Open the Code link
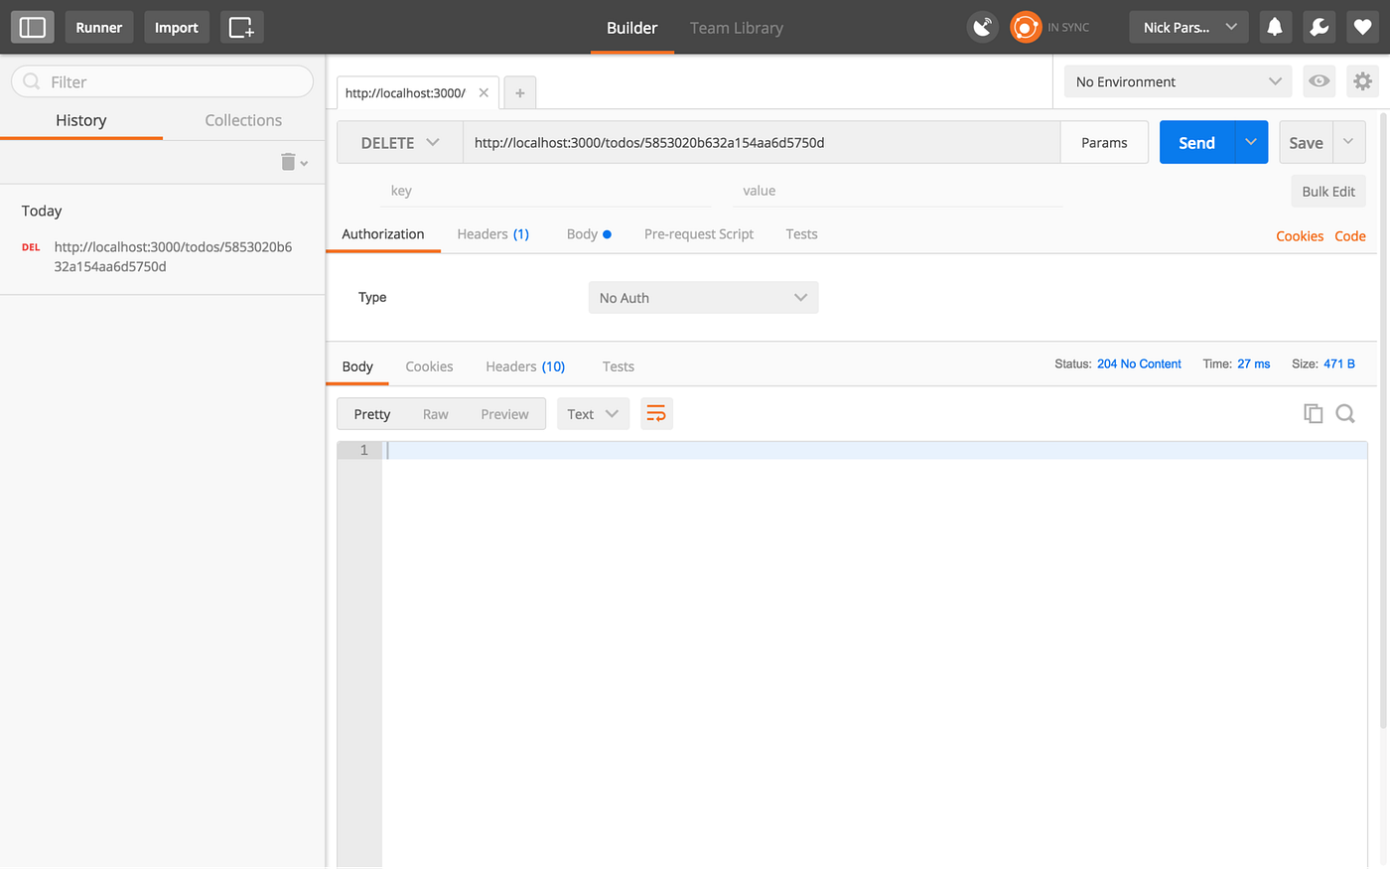Viewport: 1390px width, 869px height. tap(1350, 236)
